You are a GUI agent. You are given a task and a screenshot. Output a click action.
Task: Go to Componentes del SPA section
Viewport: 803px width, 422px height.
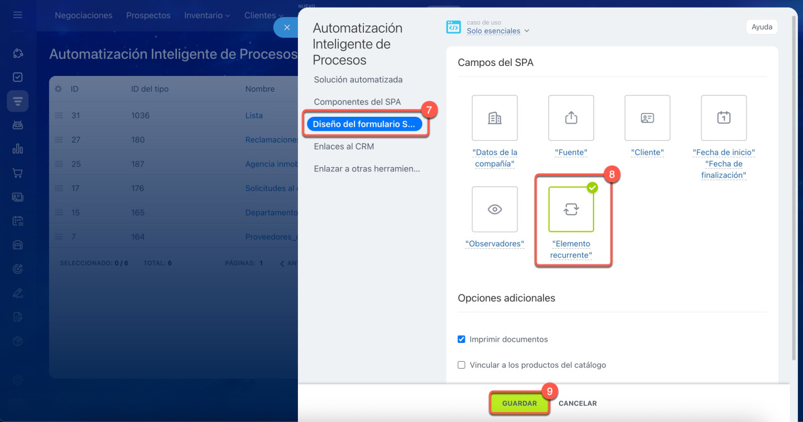(x=357, y=102)
